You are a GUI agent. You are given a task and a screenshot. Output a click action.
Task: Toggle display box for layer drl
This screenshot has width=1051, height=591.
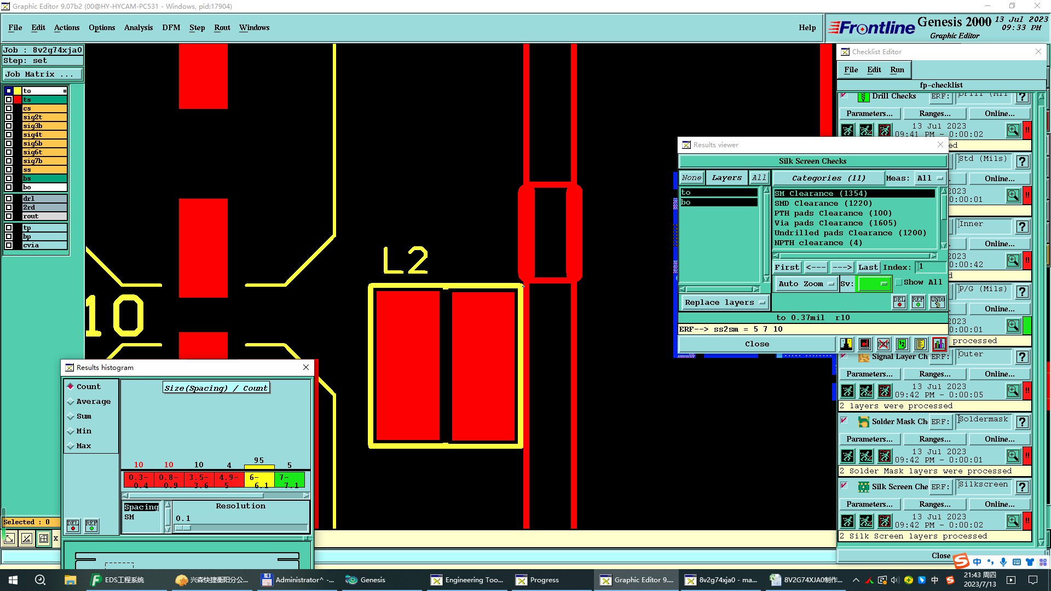tap(9, 199)
